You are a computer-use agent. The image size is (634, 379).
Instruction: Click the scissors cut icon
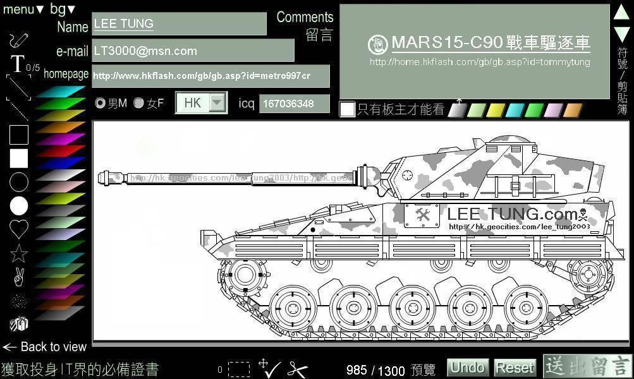point(297,369)
